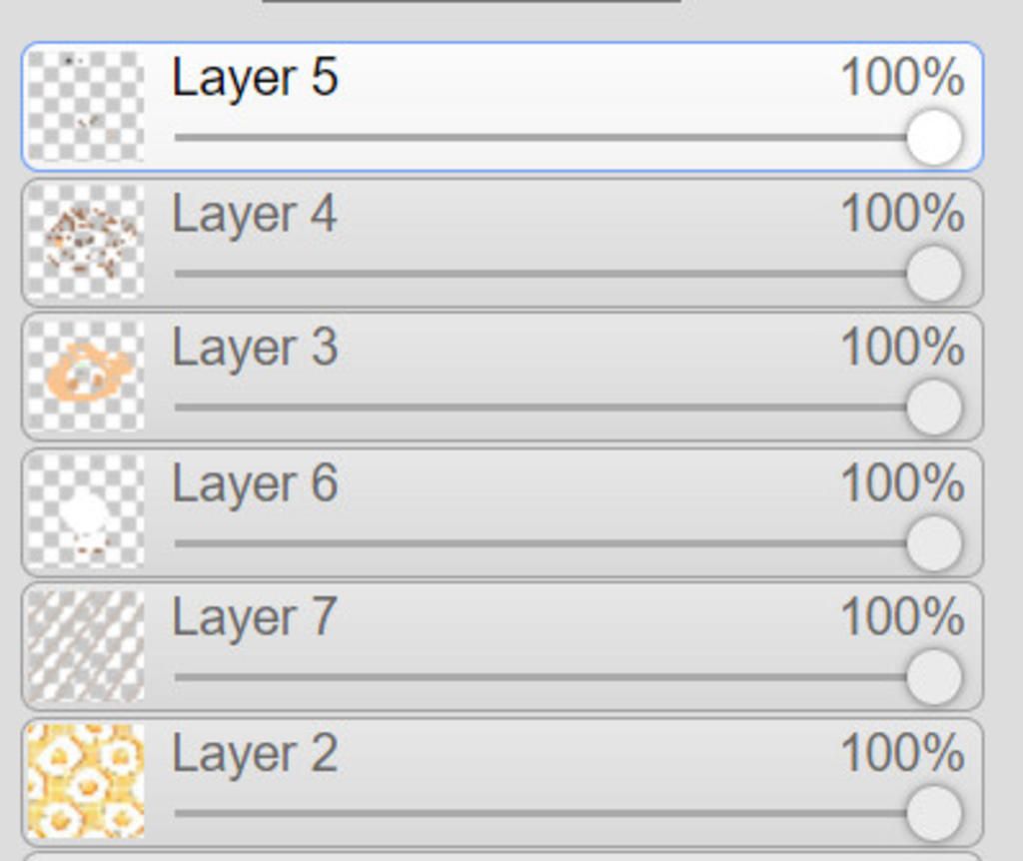Viewport: 1023px width, 861px height.
Task: Click the Layer 5 100% opacity value
Action: 903,77
